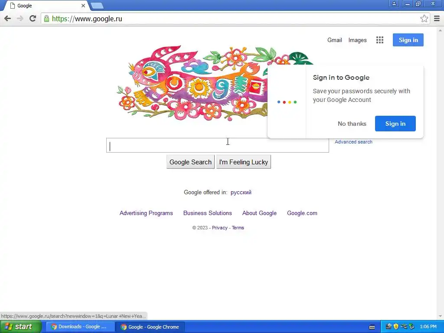The image size is (444, 333).
Task: Open the Terms link
Action: pyautogui.click(x=238, y=228)
